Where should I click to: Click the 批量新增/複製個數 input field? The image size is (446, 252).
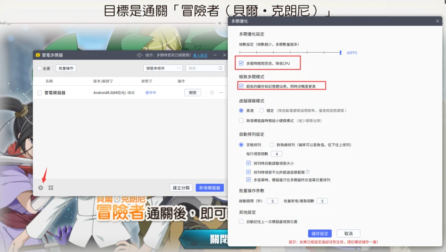[322, 201]
